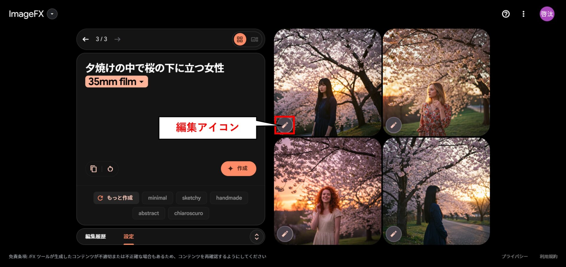Click the back arrow to view previous results

pyautogui.click(x=85, y=39)
